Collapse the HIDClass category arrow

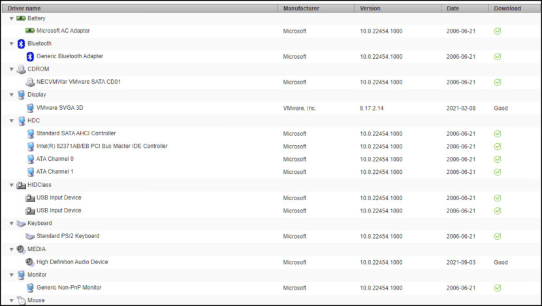click(x=11, y=185)
